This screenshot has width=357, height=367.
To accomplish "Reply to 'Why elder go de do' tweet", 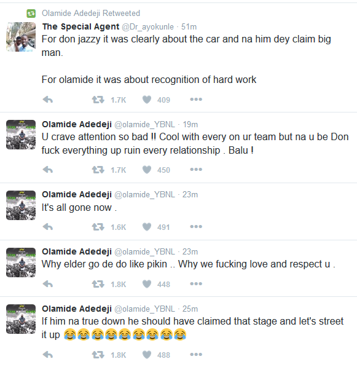I will (48, 284).
